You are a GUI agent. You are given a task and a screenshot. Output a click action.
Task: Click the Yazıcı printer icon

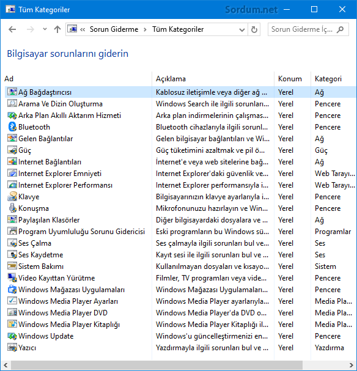12,347
